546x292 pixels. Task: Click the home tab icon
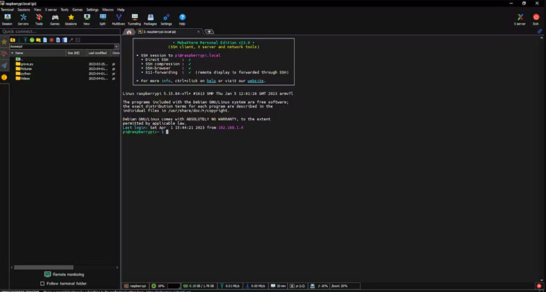(129, 32)
